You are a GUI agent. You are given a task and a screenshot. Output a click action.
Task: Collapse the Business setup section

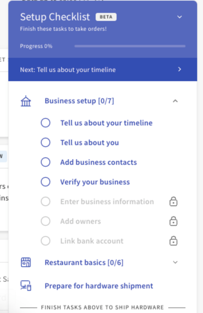tap(175, 101)
